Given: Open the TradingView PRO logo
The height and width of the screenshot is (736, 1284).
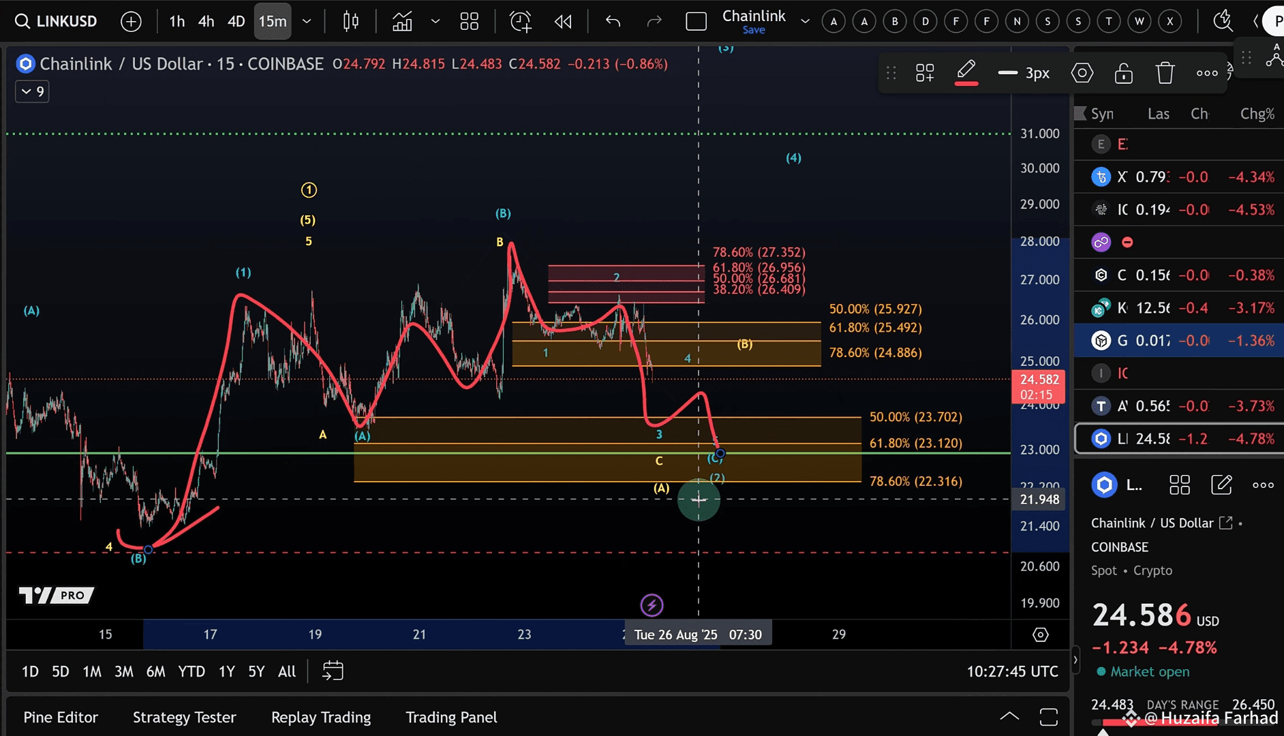Looking at the screenshot, I should click(x=57, y=596).
